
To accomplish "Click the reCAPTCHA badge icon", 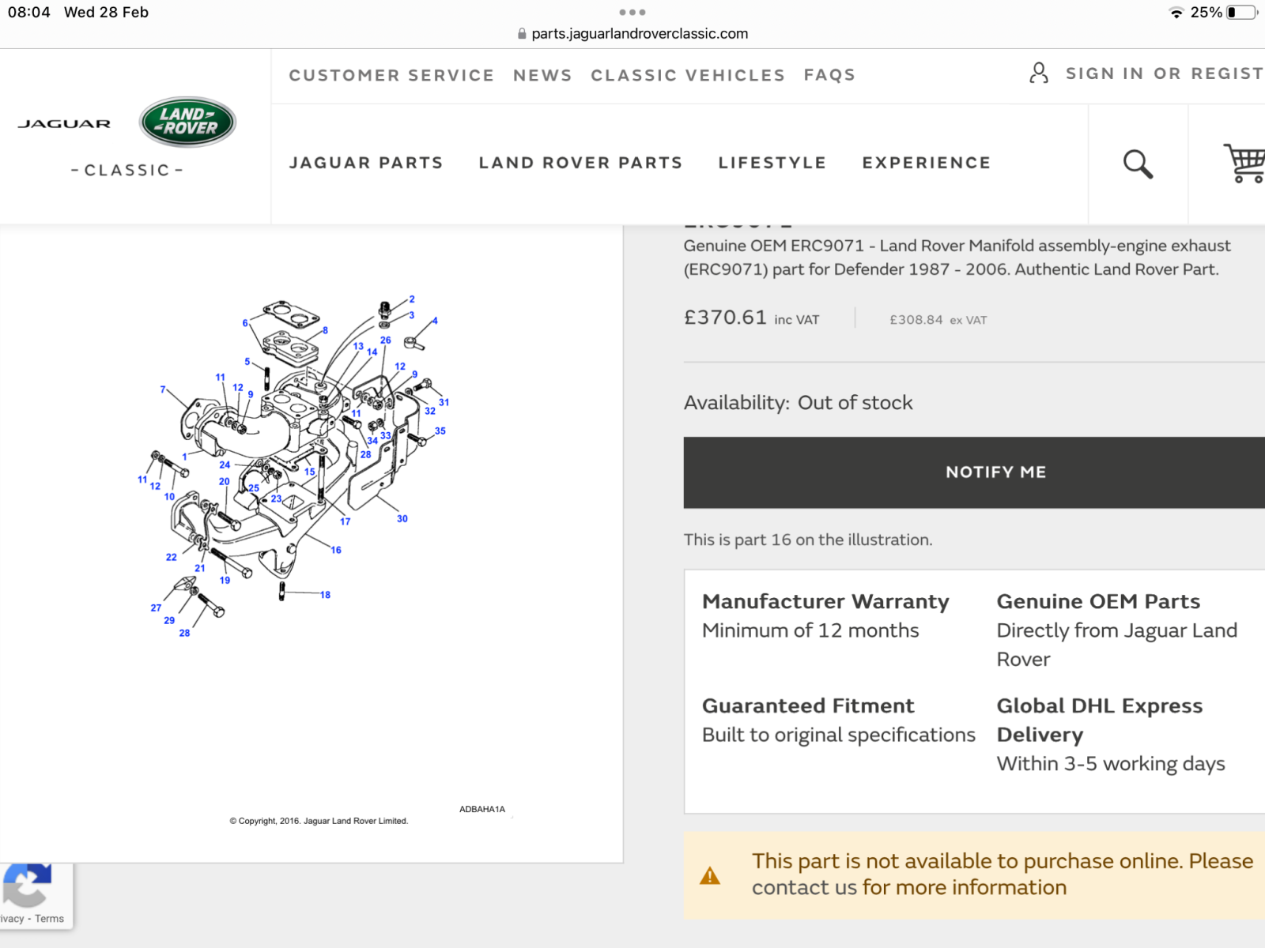I will point(28,886).
